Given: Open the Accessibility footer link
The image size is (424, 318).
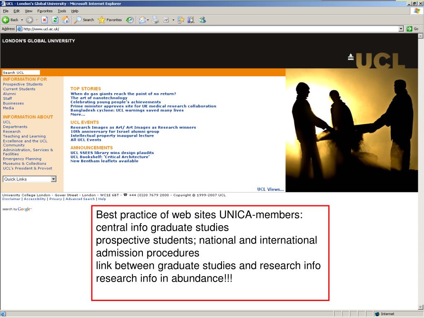Looking at the screenshot, I should [35, 199].
